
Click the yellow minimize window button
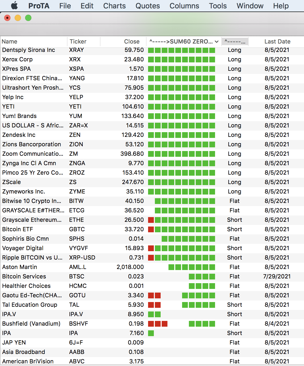pyautogui.click(x=18, y=18)
